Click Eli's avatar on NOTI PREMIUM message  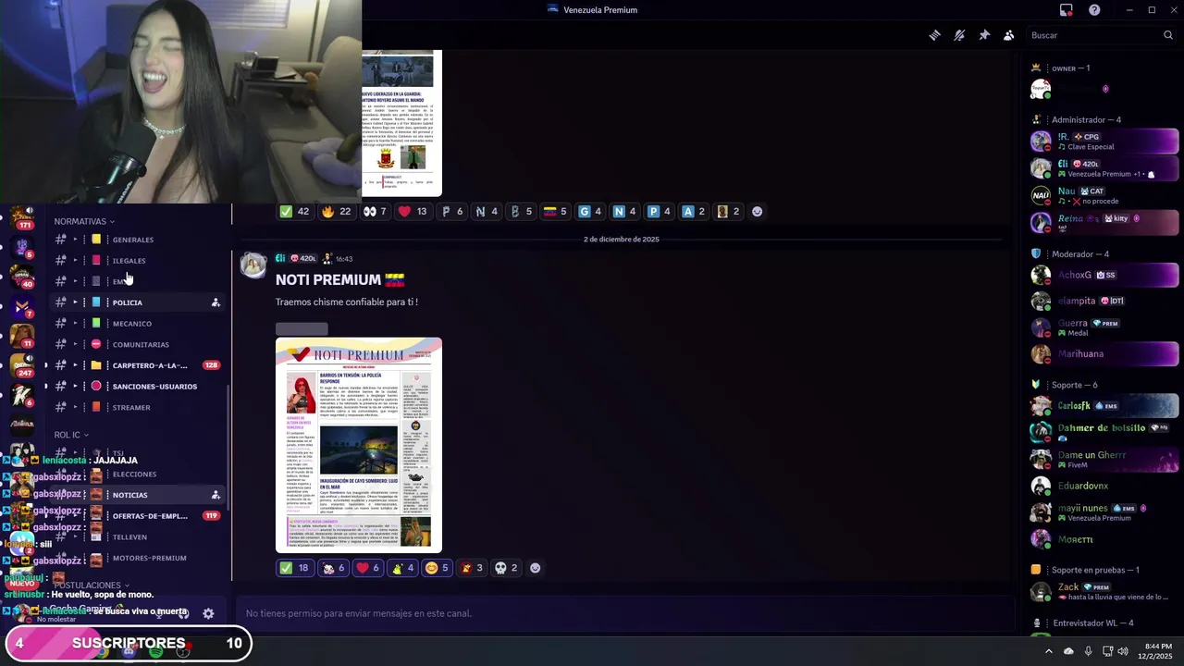253,265
